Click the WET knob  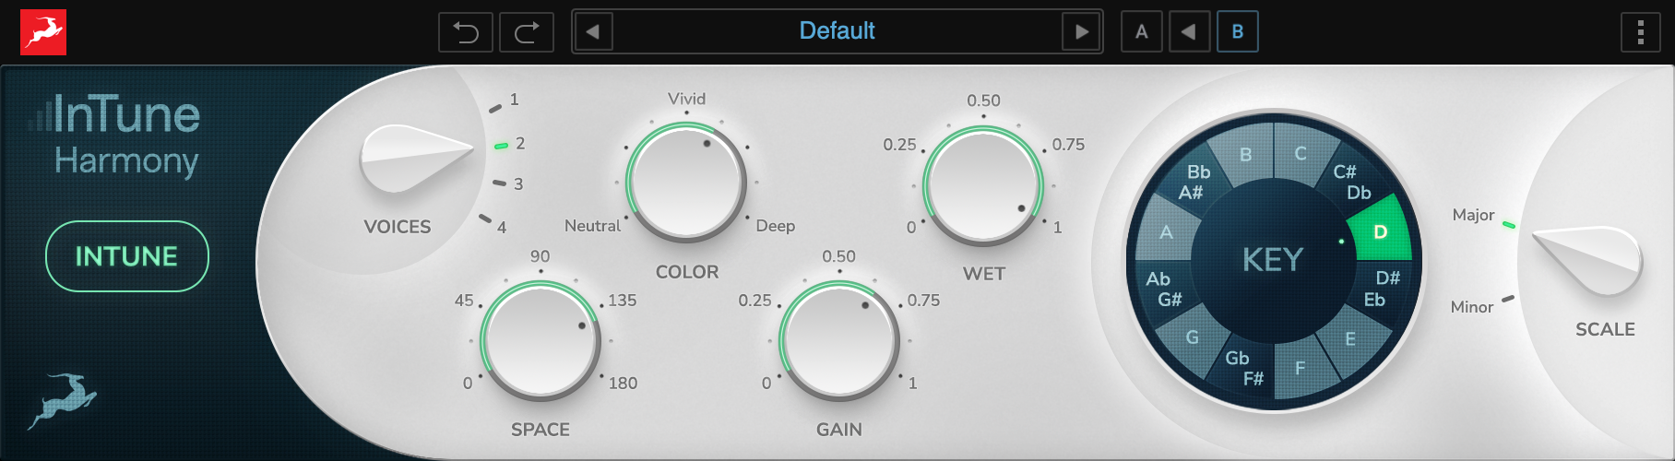click(983, 186)
